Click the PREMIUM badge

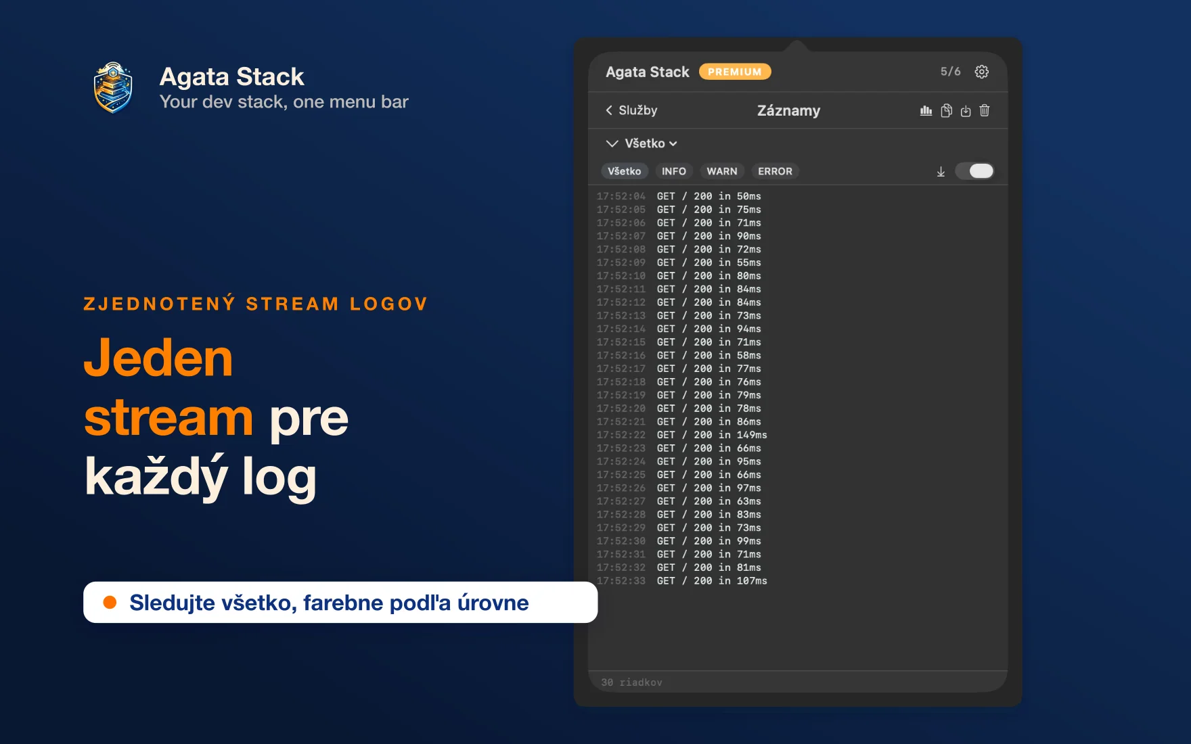tap(735, 72)
